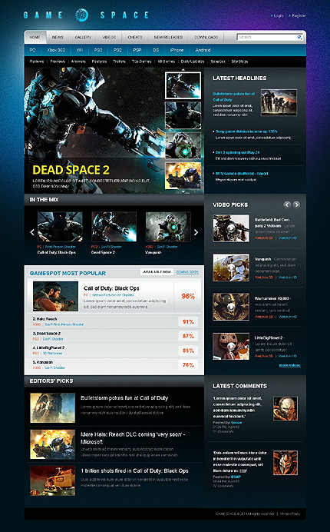Open More Halo: Reach DLC article
The image size is (330, 532).
tap(133, 438)
